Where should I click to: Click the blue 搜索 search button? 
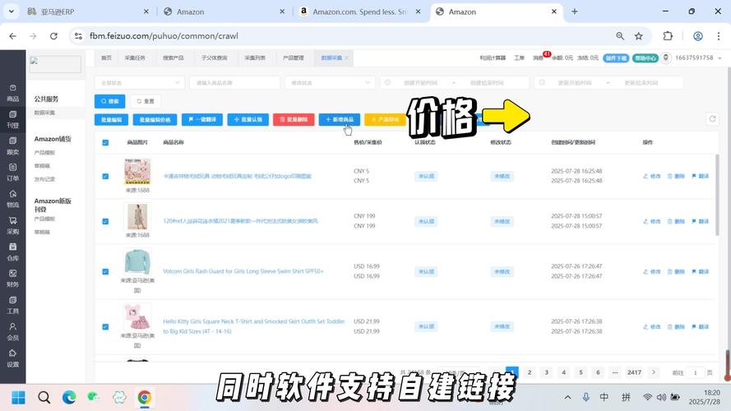click(109, 101)
